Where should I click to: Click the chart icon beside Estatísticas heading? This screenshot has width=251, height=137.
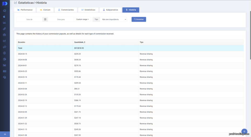pyautogui.click(x=15, y=3)
